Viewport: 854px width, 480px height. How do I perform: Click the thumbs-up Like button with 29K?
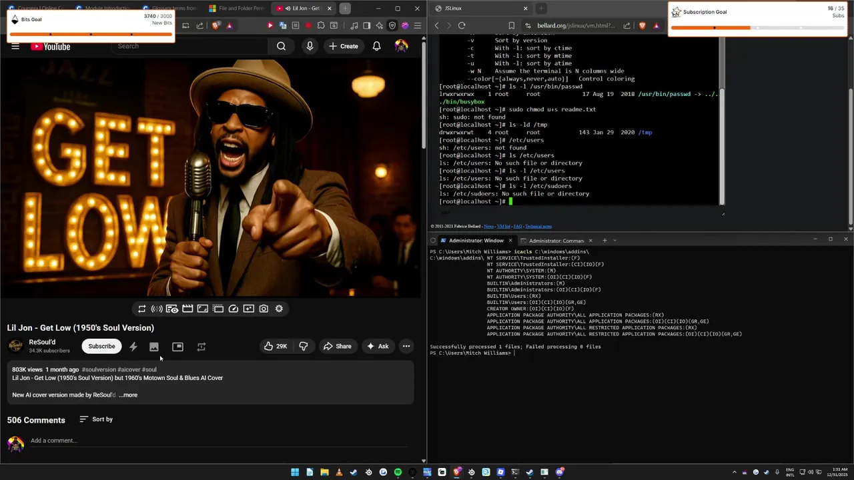click(x=275, y=346)
